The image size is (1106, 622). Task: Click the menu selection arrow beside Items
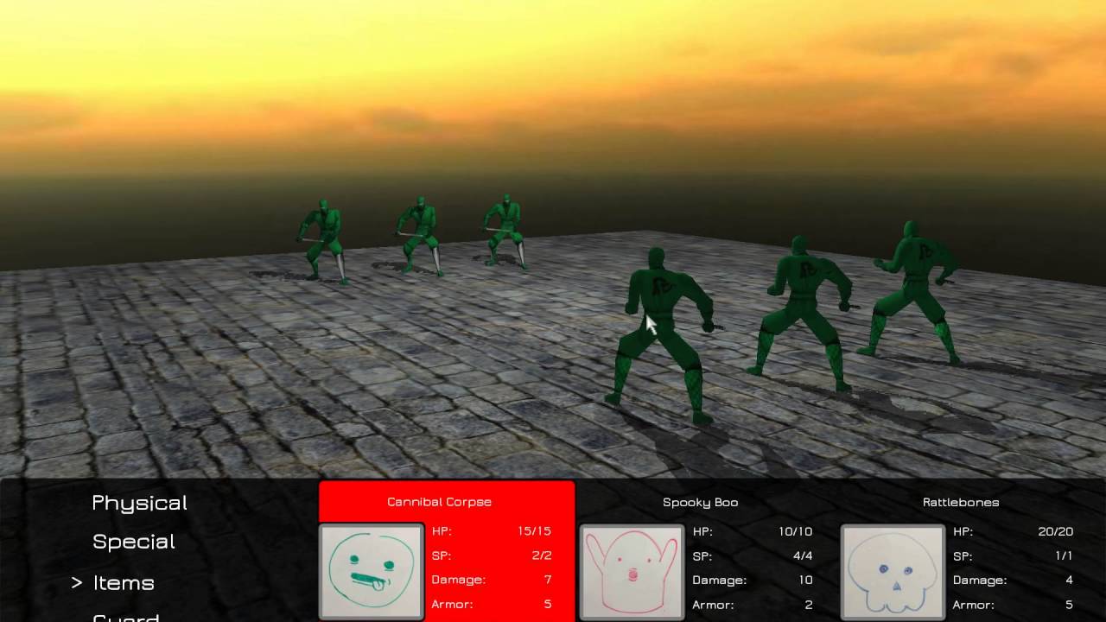[x=77, y=583]
